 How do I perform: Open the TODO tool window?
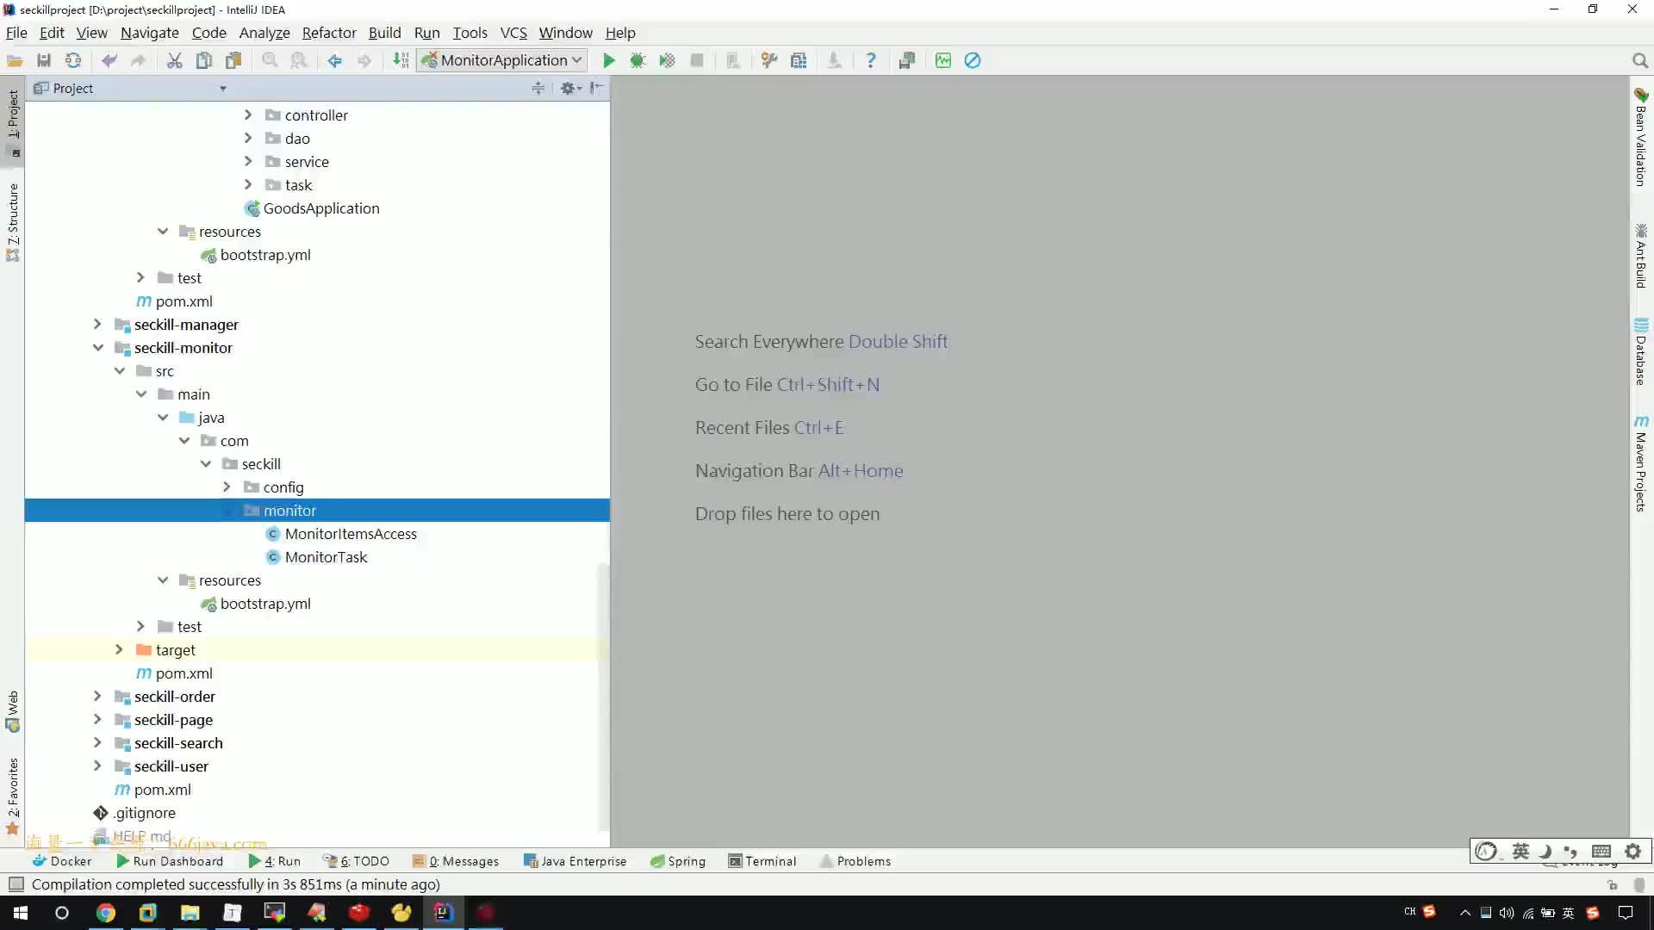pos(356,861)
